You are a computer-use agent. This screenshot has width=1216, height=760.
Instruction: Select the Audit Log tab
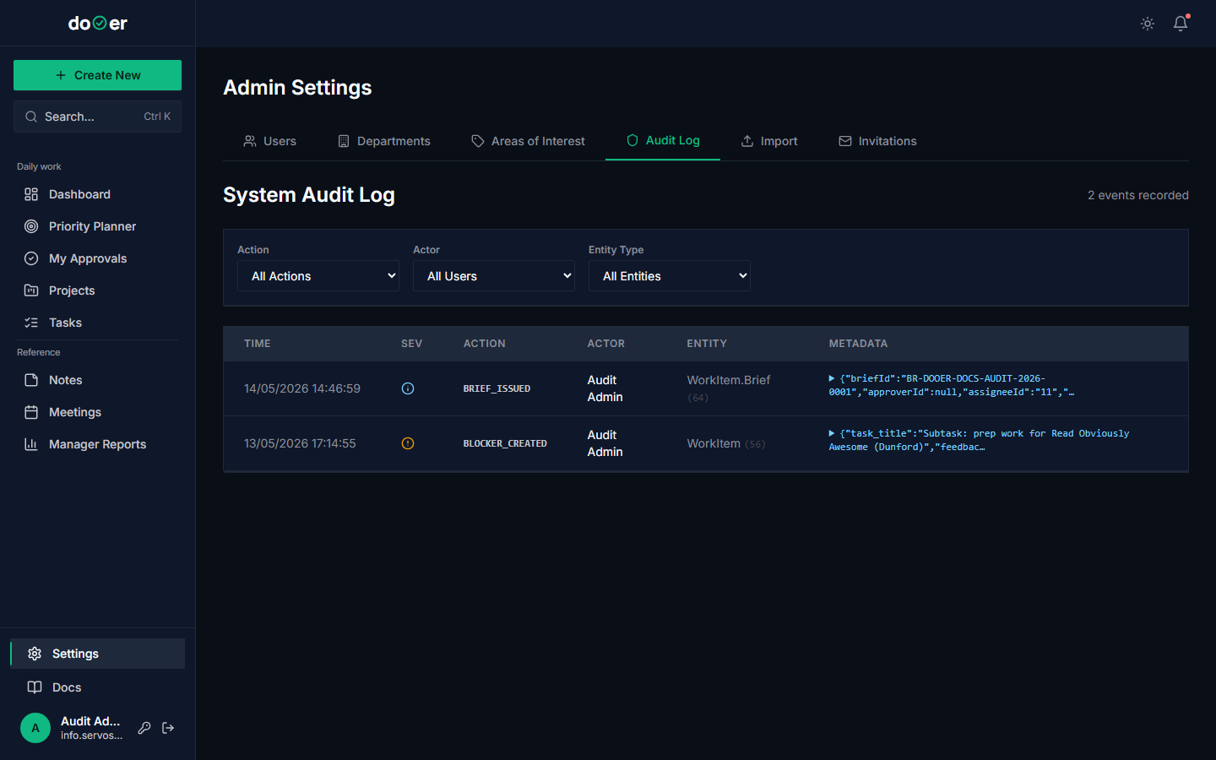click(x=663, y=140)
